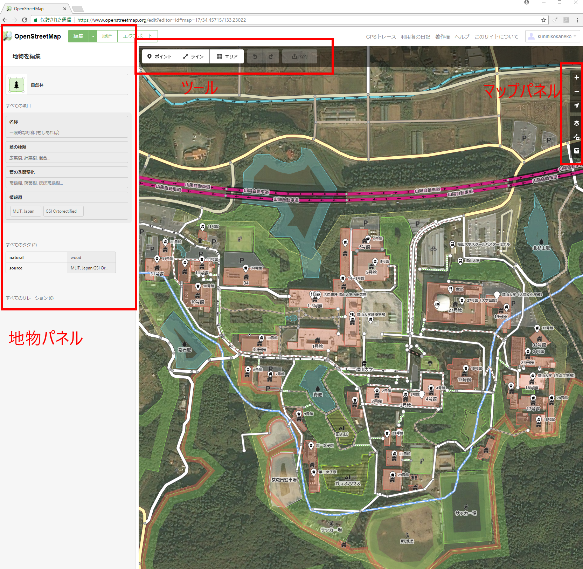Click the 自然林 preset tree icon button
Image resolution: width=583 pixels, height=569 pixels.
(16, 85)
